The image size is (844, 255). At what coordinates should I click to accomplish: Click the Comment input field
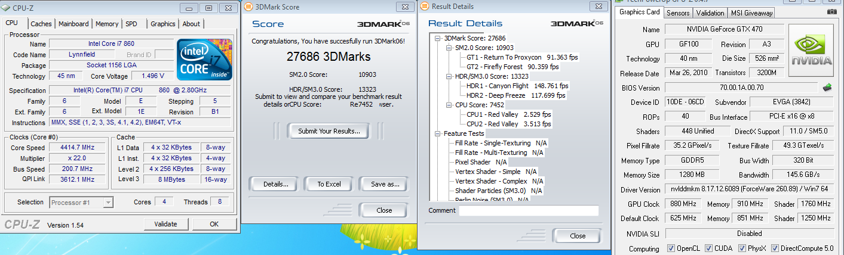pyautogui.click(x=529, y=210)
